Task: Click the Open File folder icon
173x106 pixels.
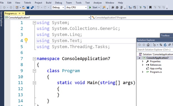Action: pos(24,7)
